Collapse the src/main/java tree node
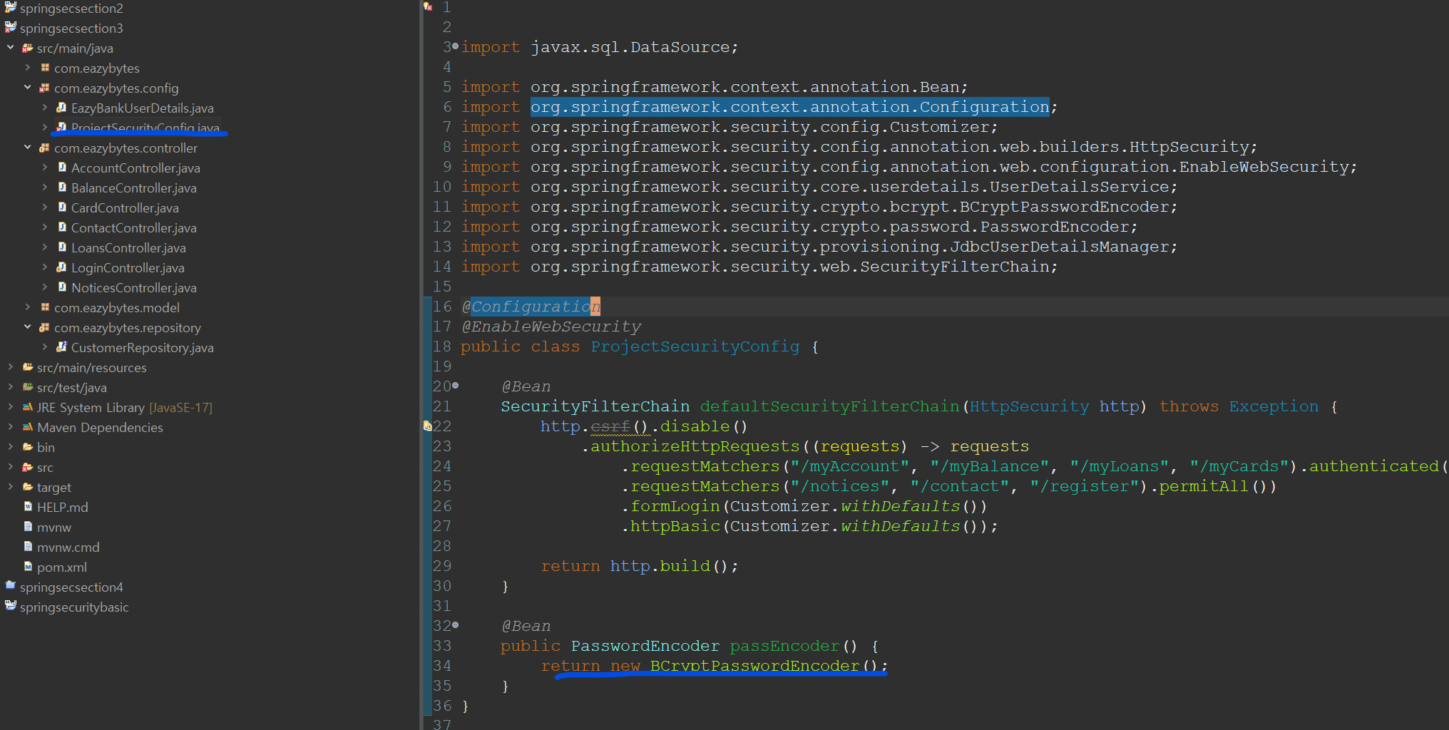The image size is (1449, 730). pyautogui.click(x=11, y=48)
